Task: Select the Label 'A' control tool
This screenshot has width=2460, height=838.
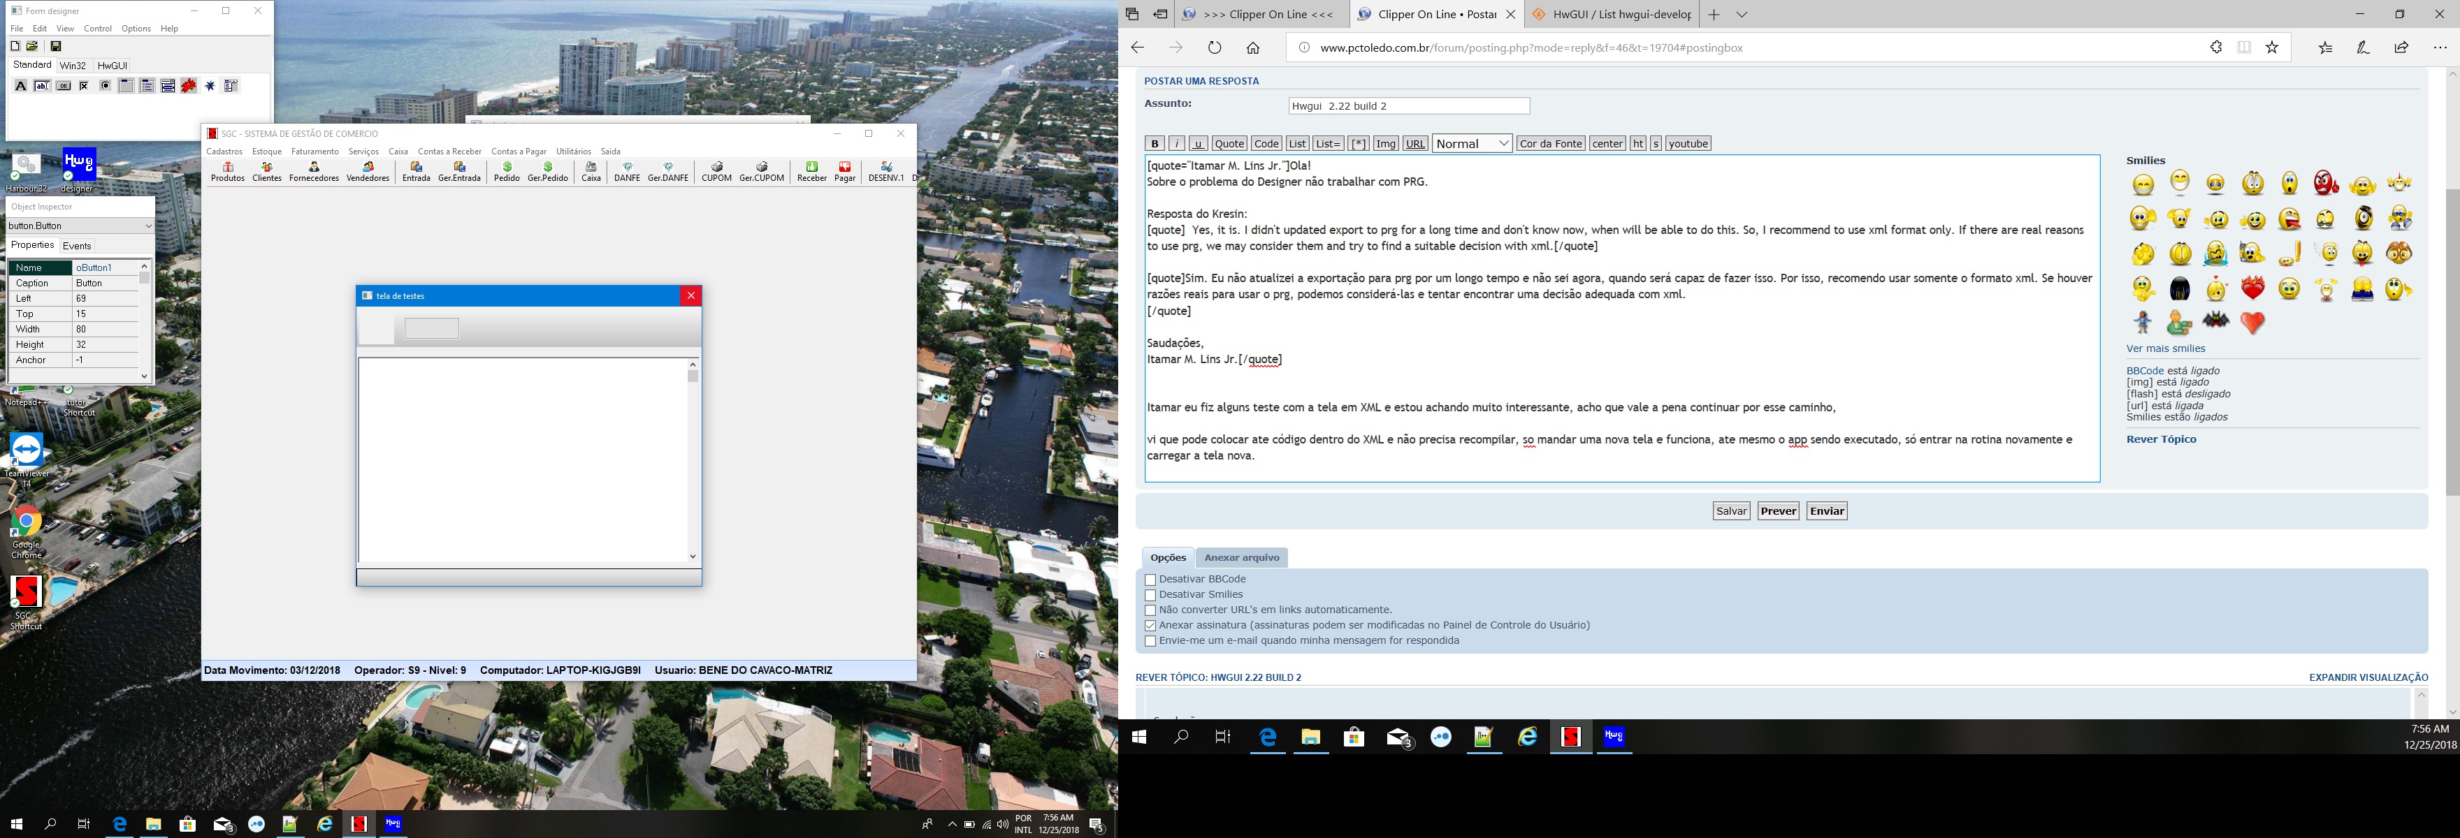Action: (20, 86)
